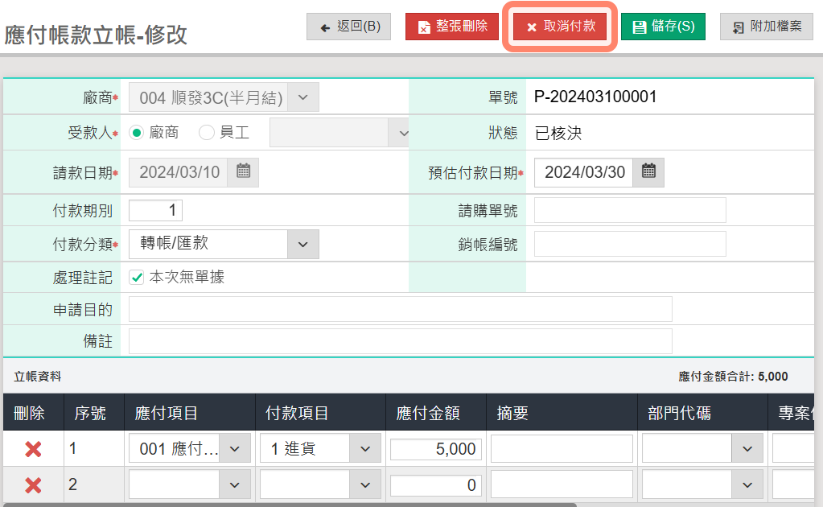Expand row 1 應付項目 dropdown
The width and height of the screenshot is (823, 507).
click(234, 449)
